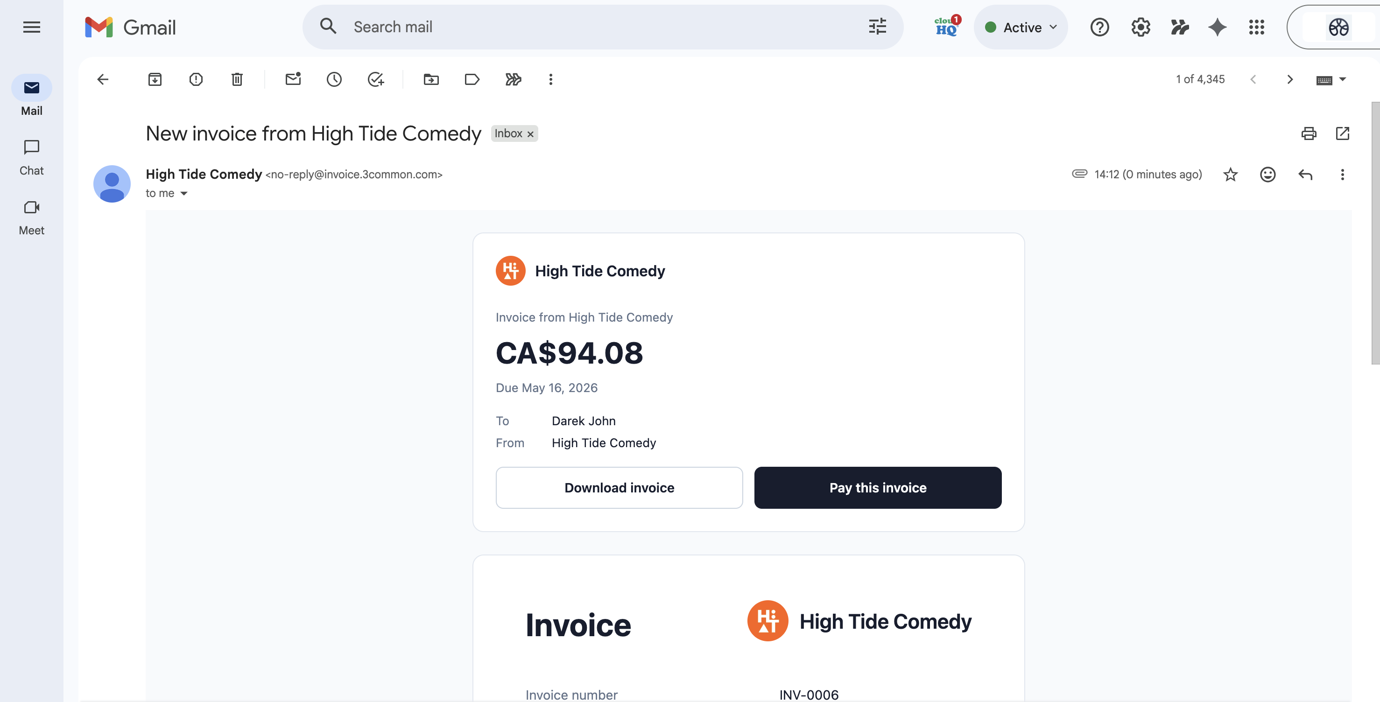Click the double-arrow icon after the Labels icon
The height and width of the screenshot is (702, 1380).
coord(513,79)
